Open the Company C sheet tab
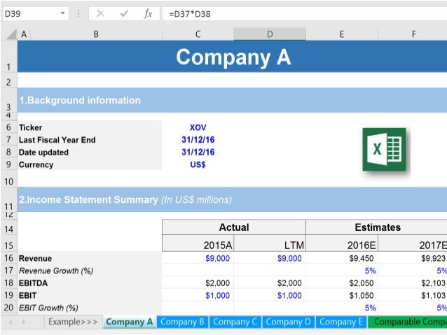447x335 pixels. (235, 322)
